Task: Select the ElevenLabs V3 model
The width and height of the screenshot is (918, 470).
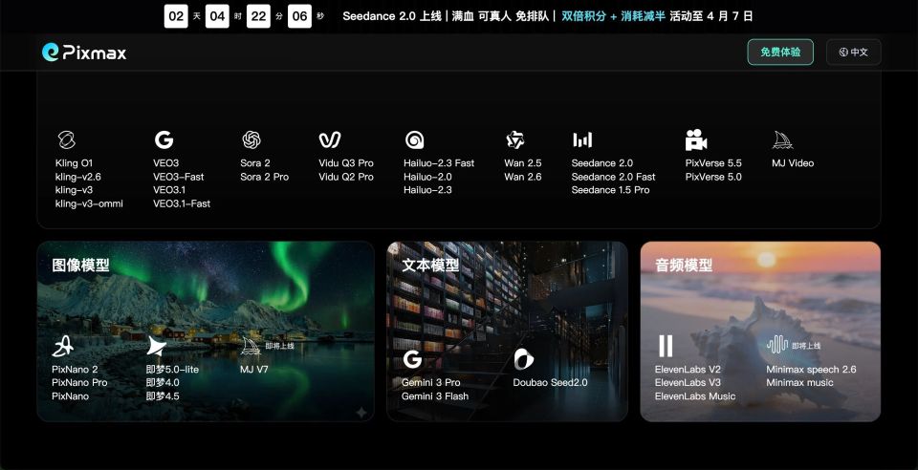Action: pos(688,382)
